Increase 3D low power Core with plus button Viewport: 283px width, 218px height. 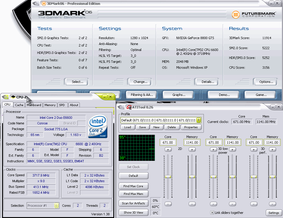[213, 150]
